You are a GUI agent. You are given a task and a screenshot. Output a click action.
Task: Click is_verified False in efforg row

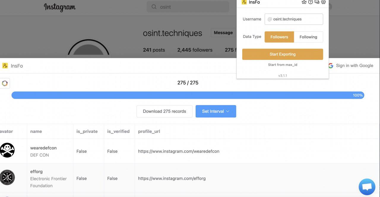pyautogui.click(x=112, y=179)
